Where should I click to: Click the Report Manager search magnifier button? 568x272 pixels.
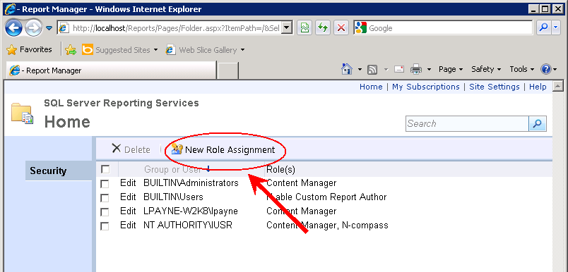(538, 124)
